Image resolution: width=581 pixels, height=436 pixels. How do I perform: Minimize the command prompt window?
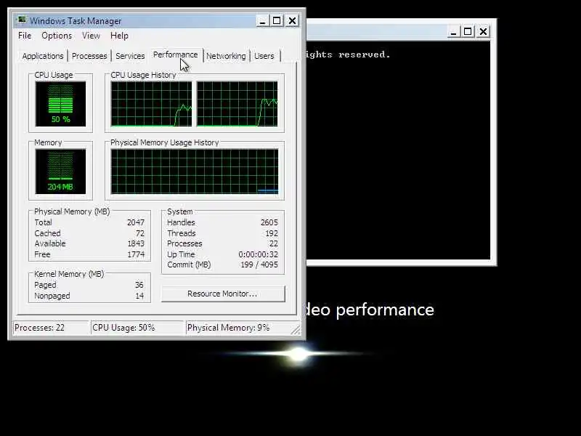point(453,31)
